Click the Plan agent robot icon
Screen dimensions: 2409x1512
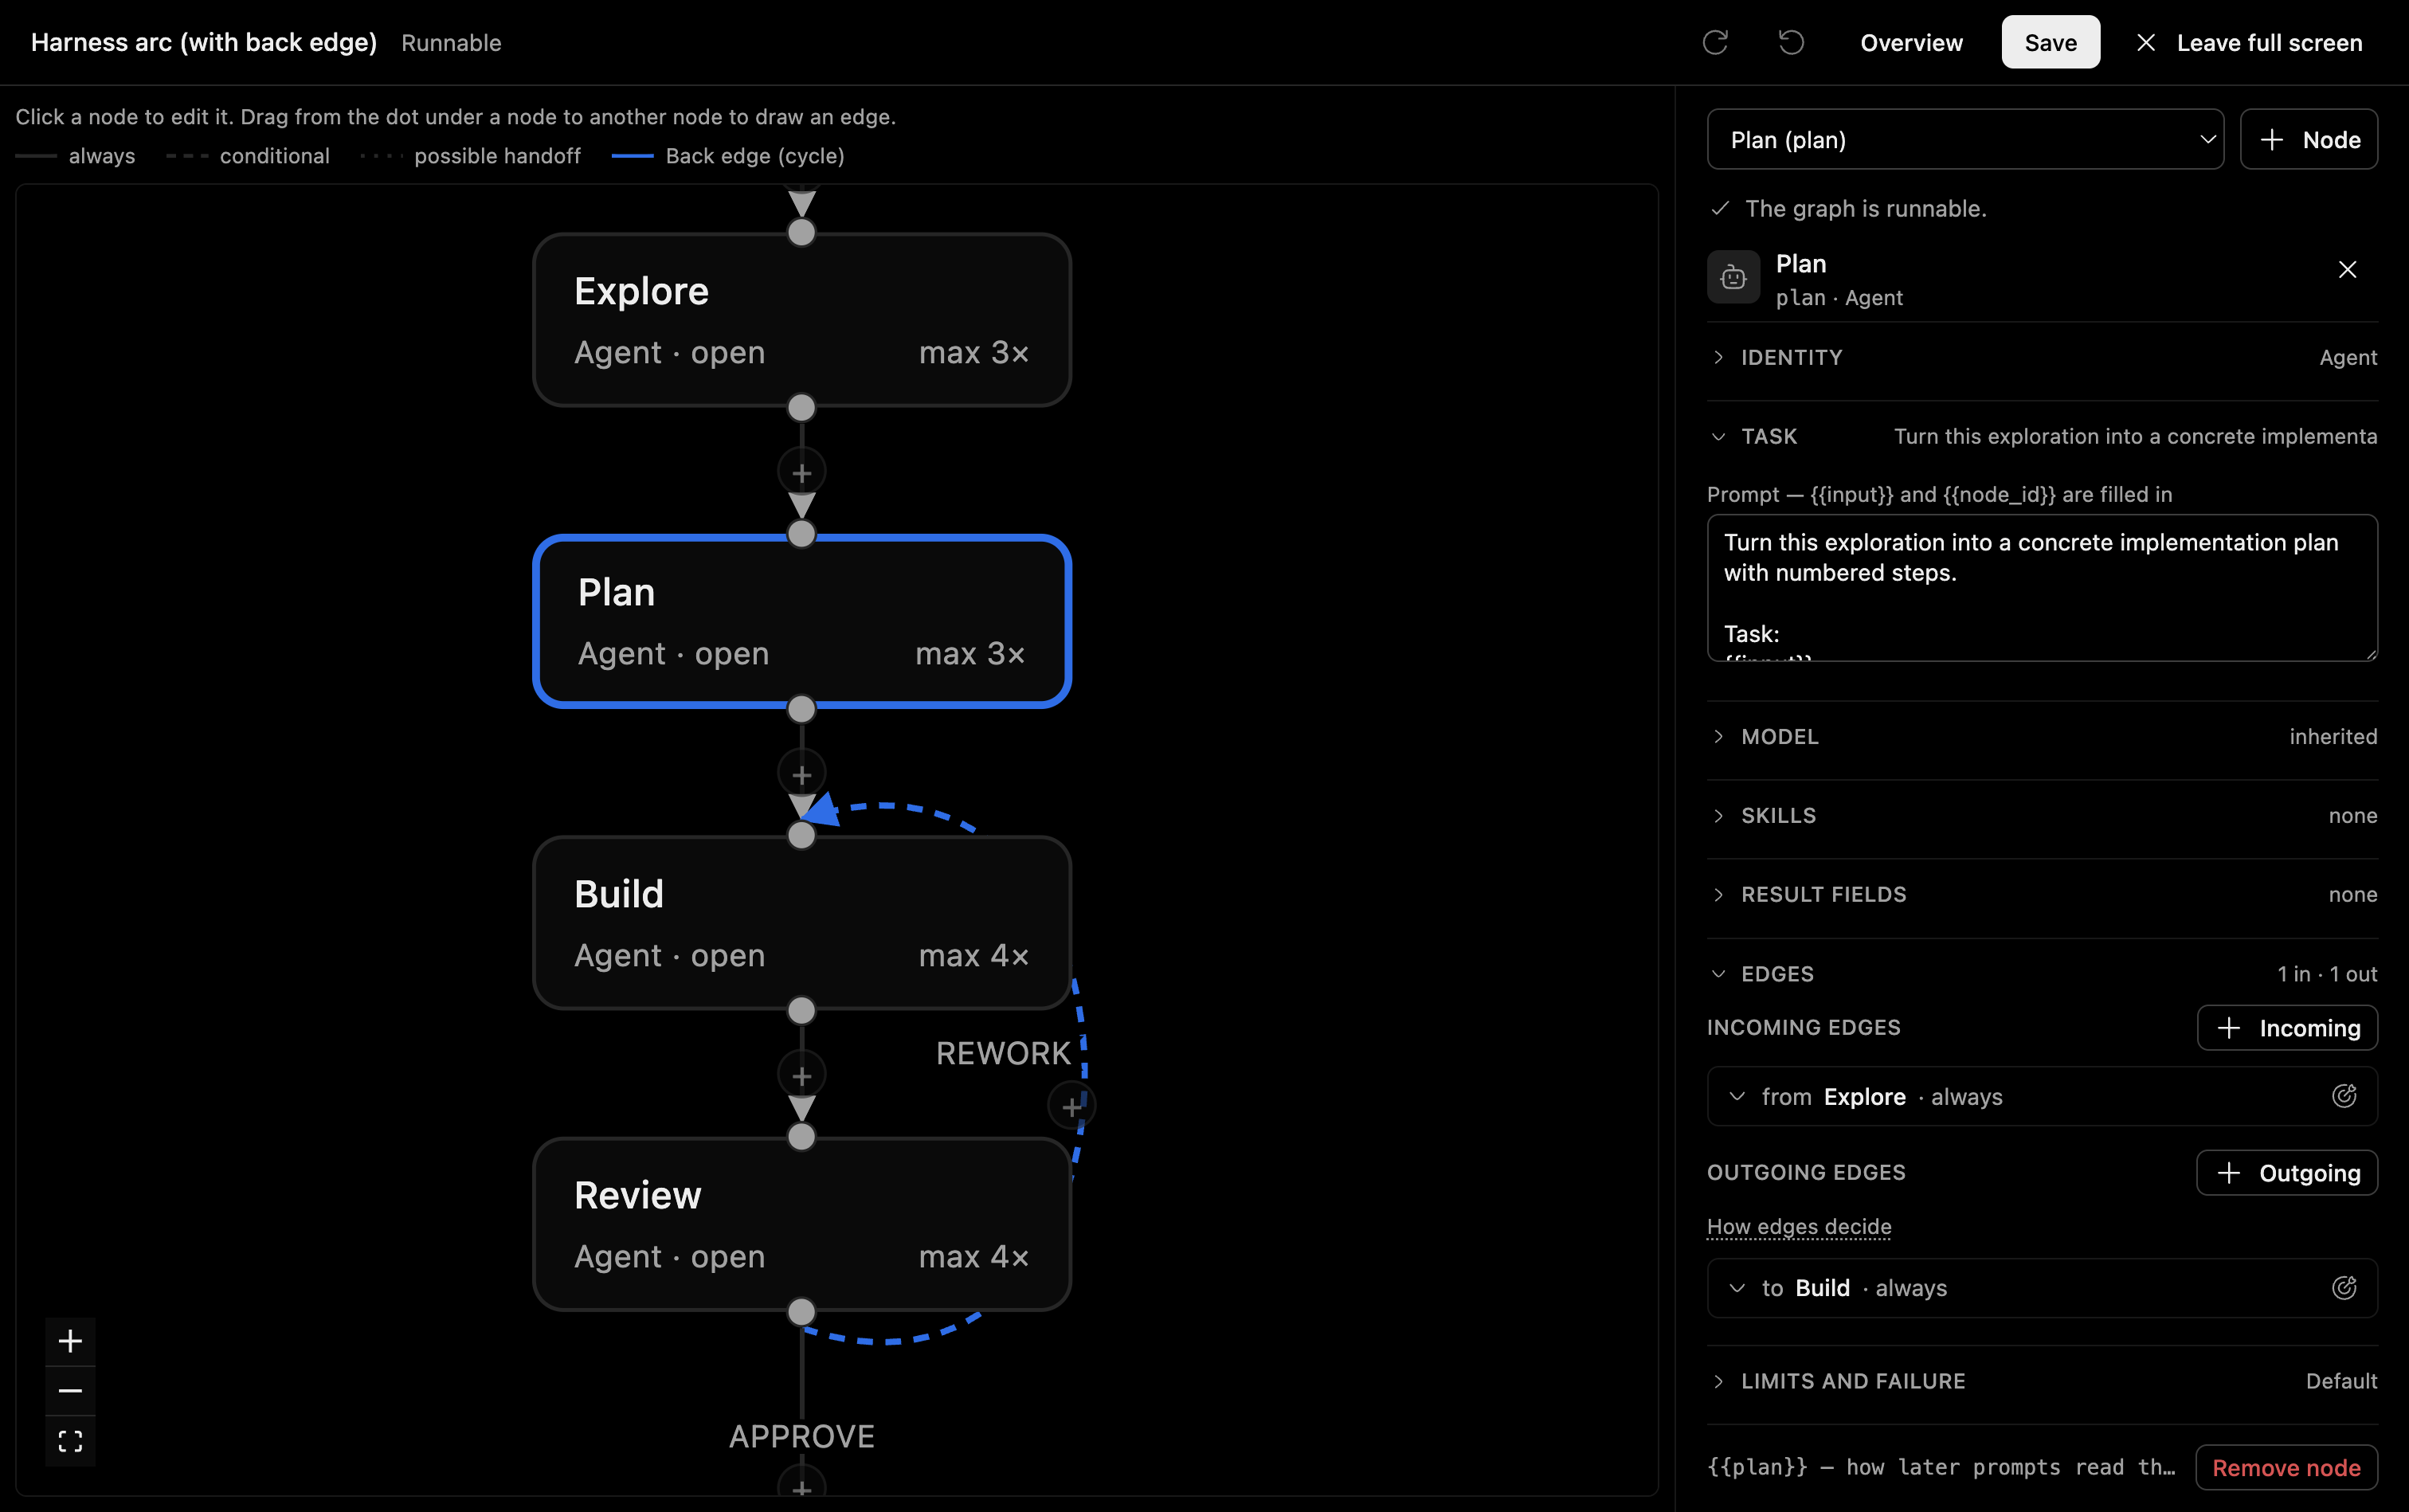pos(1733,277)
